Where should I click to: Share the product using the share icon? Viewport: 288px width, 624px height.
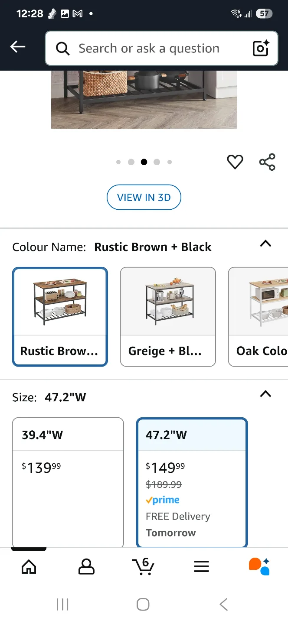click(267, 162)
